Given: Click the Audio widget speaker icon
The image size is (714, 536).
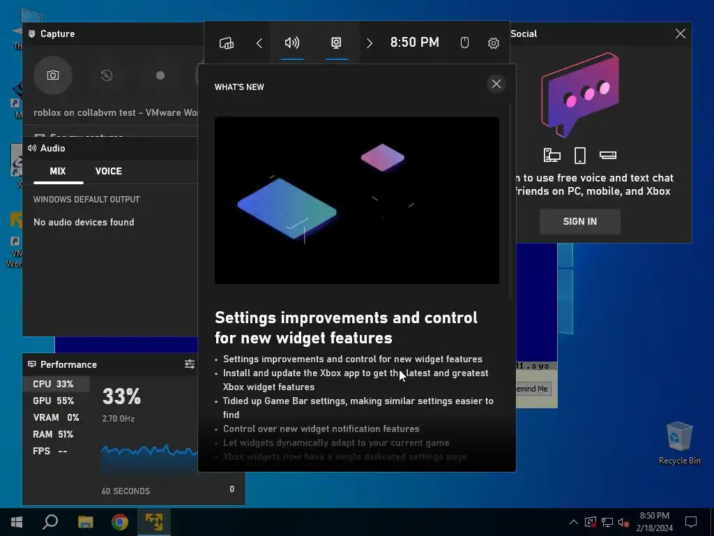Looking at the screenshot, I should 32,148.
